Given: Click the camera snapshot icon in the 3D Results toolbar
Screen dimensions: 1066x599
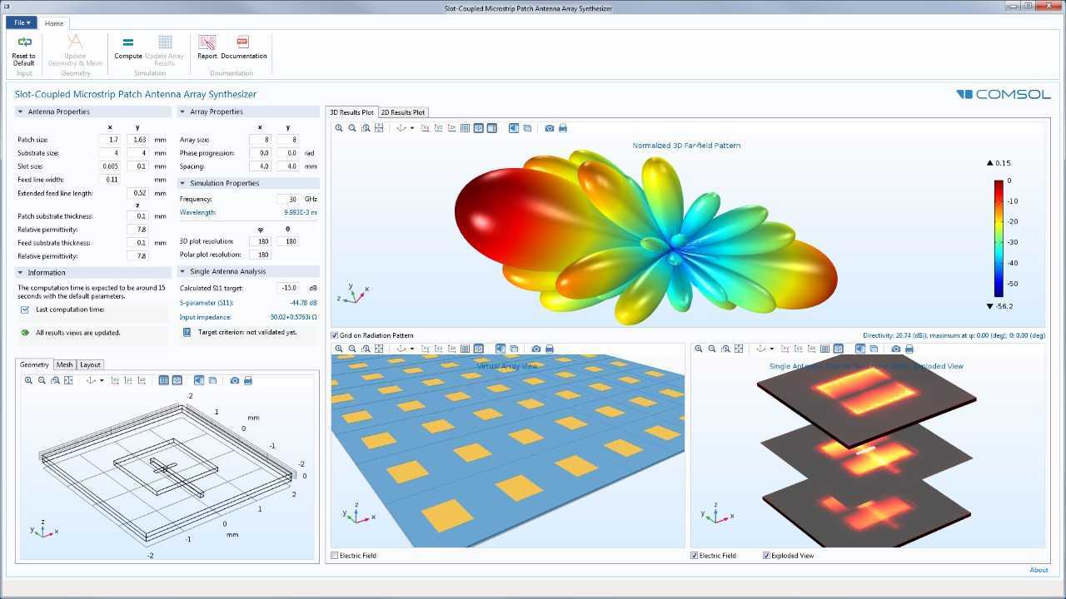Looking at the screenshot, I should click(549, 127).
